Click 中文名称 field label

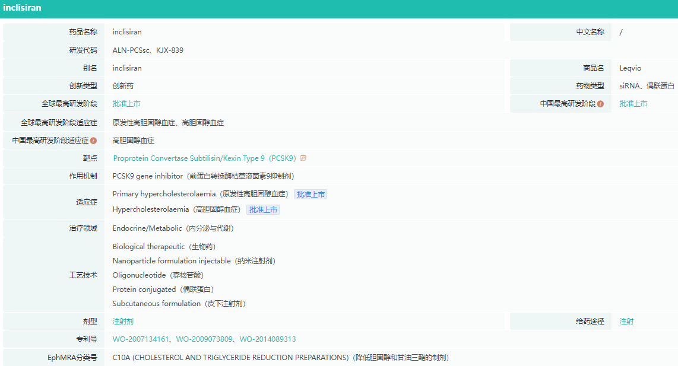point(590,32)
